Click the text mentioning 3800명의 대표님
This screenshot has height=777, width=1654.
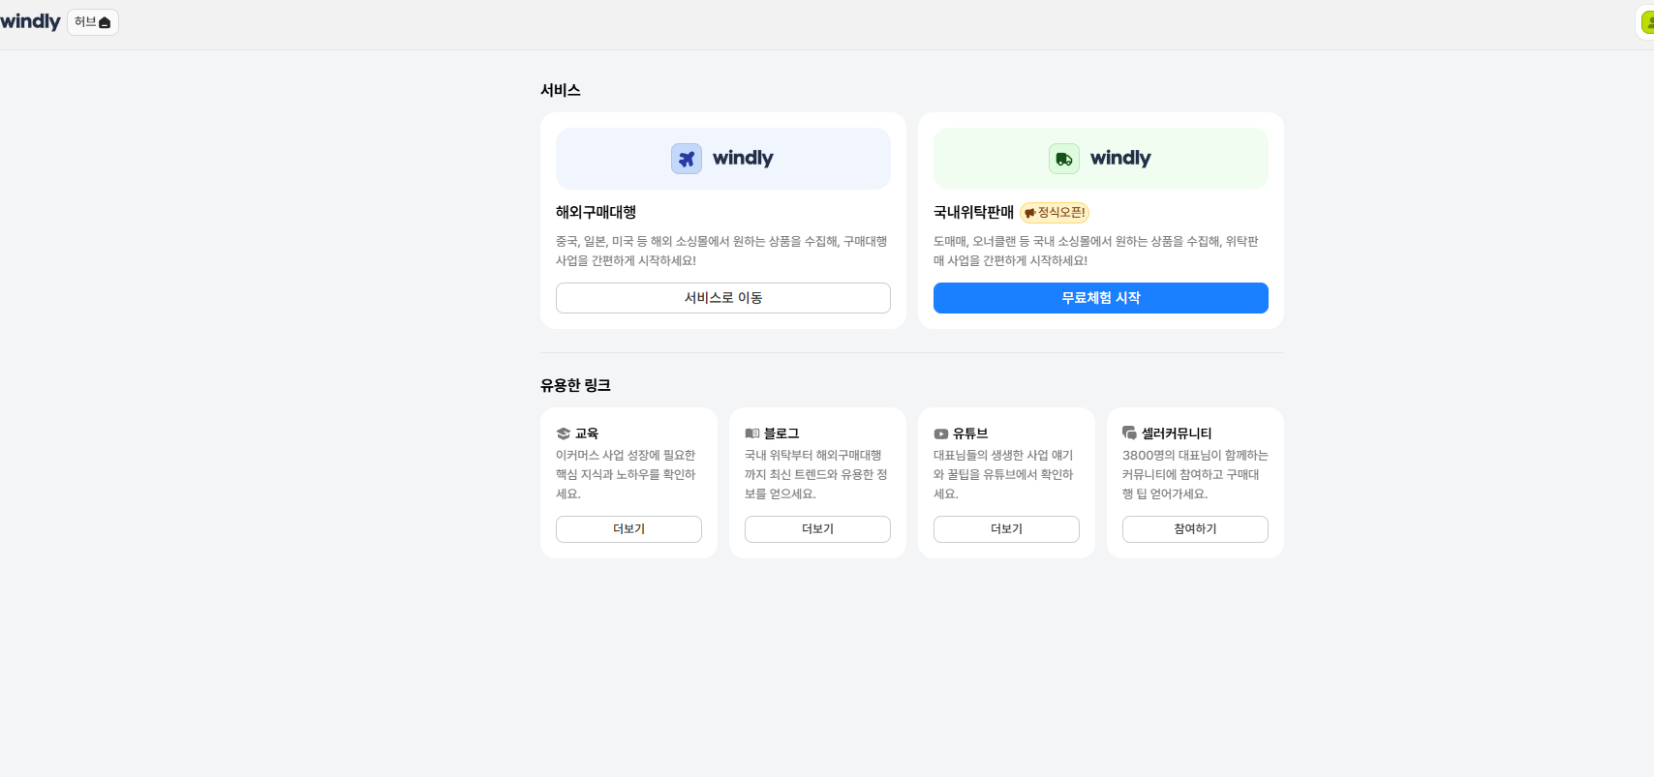(1195, 474)
